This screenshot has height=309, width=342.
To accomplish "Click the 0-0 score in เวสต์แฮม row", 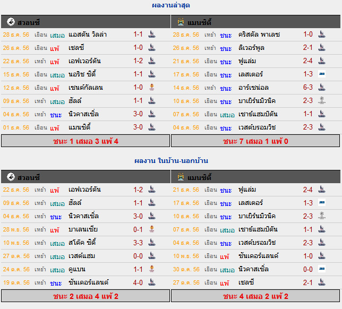I will click(x=138, y=256).
